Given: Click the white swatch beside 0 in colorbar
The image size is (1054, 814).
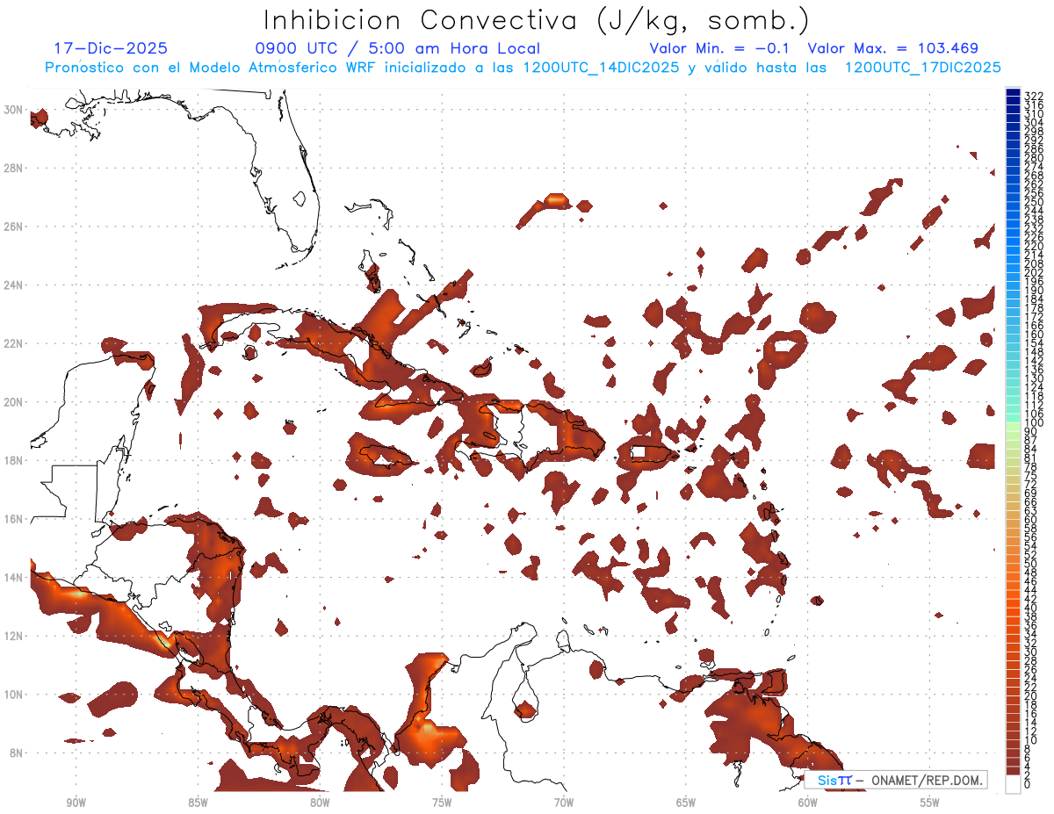Looking at the screenshot, I should click(x=1013, y=785).
